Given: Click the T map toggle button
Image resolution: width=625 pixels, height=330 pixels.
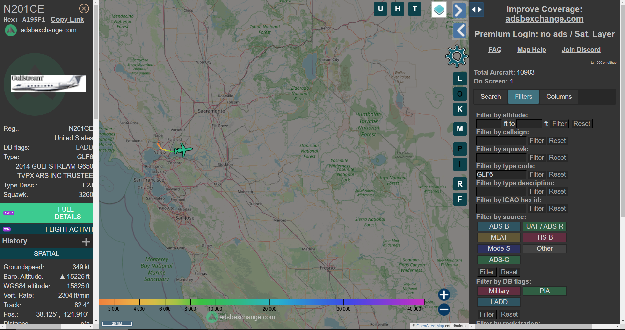Looking at the screenshot, I should tap(415, 9).
